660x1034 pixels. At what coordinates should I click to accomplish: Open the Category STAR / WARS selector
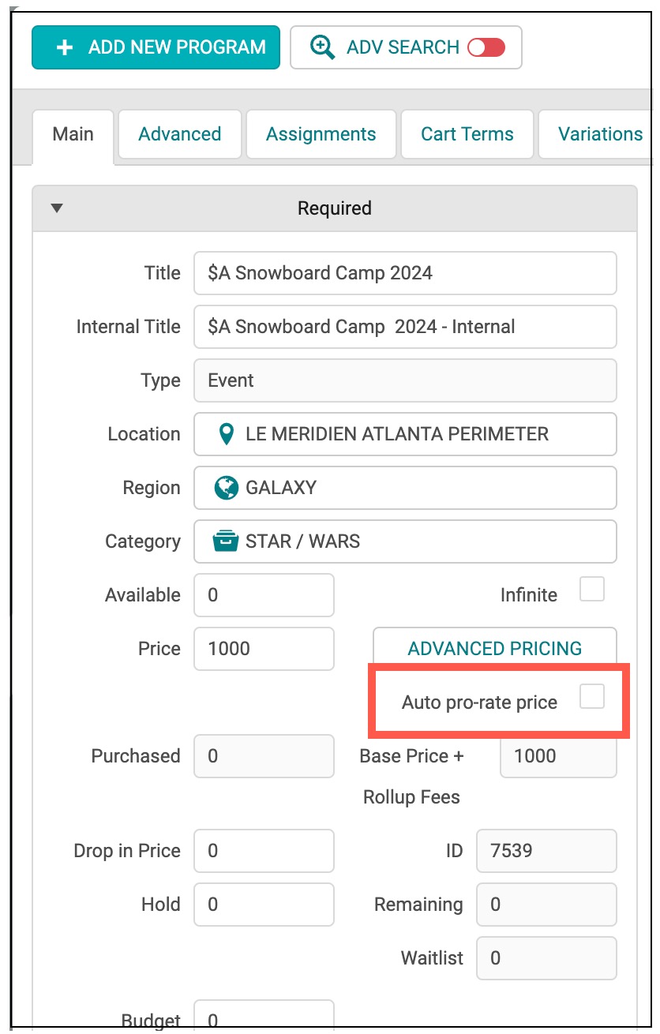404,541
